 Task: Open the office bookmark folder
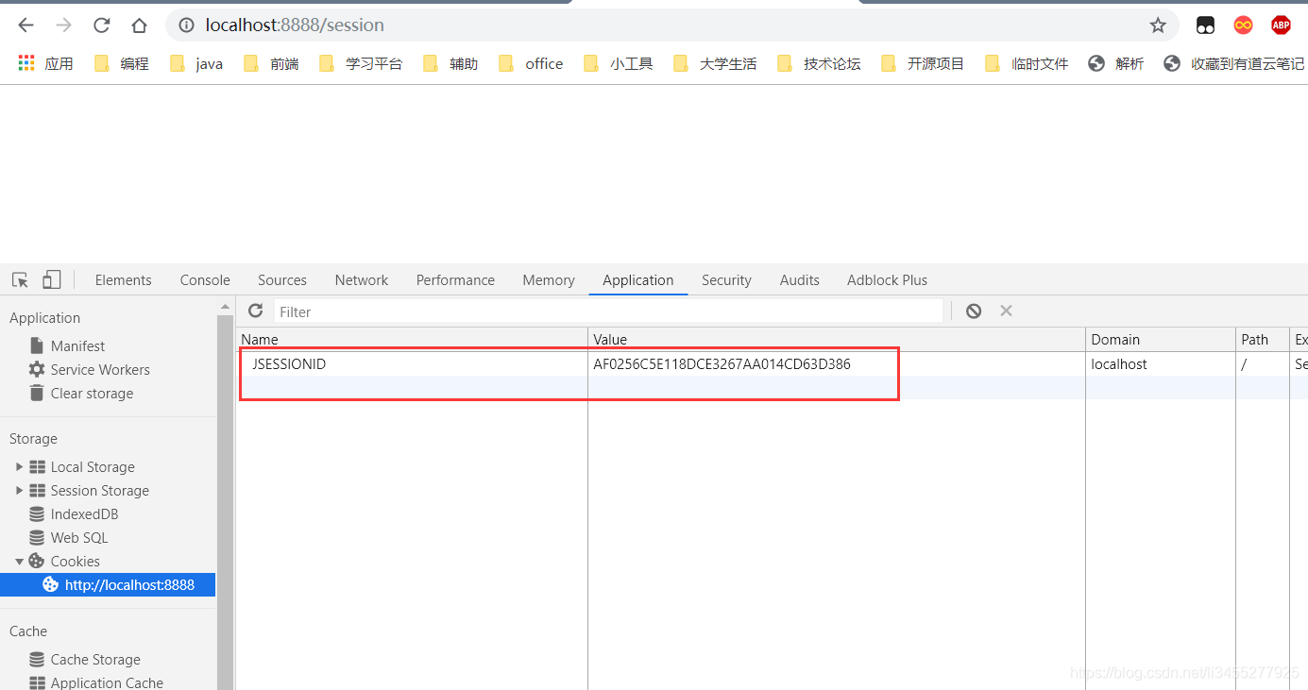coord(531,63)
